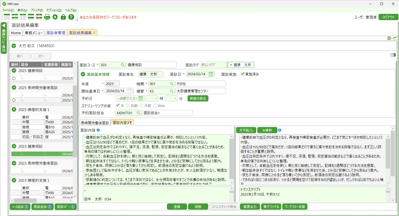Click the padlock icon in the toolbar

(x=63, y=17)
